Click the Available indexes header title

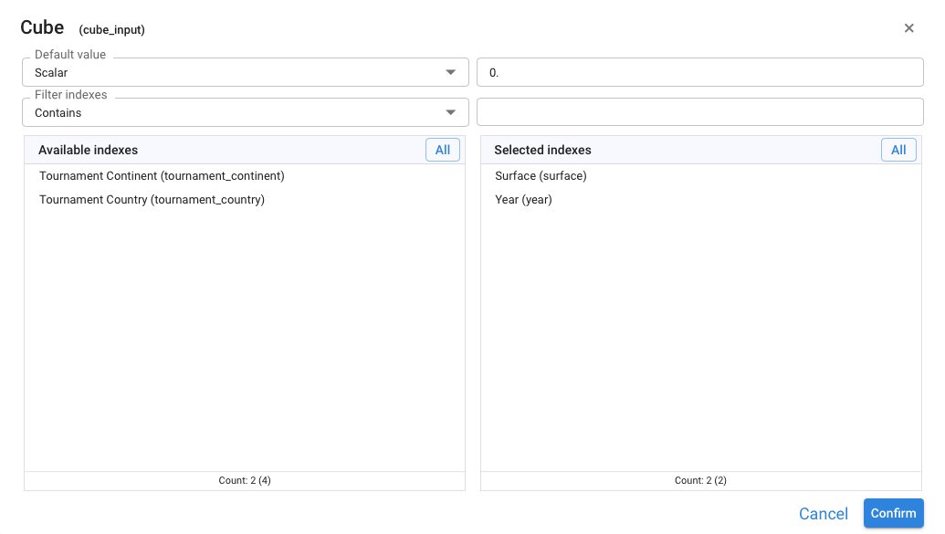(x=88, y=150)
